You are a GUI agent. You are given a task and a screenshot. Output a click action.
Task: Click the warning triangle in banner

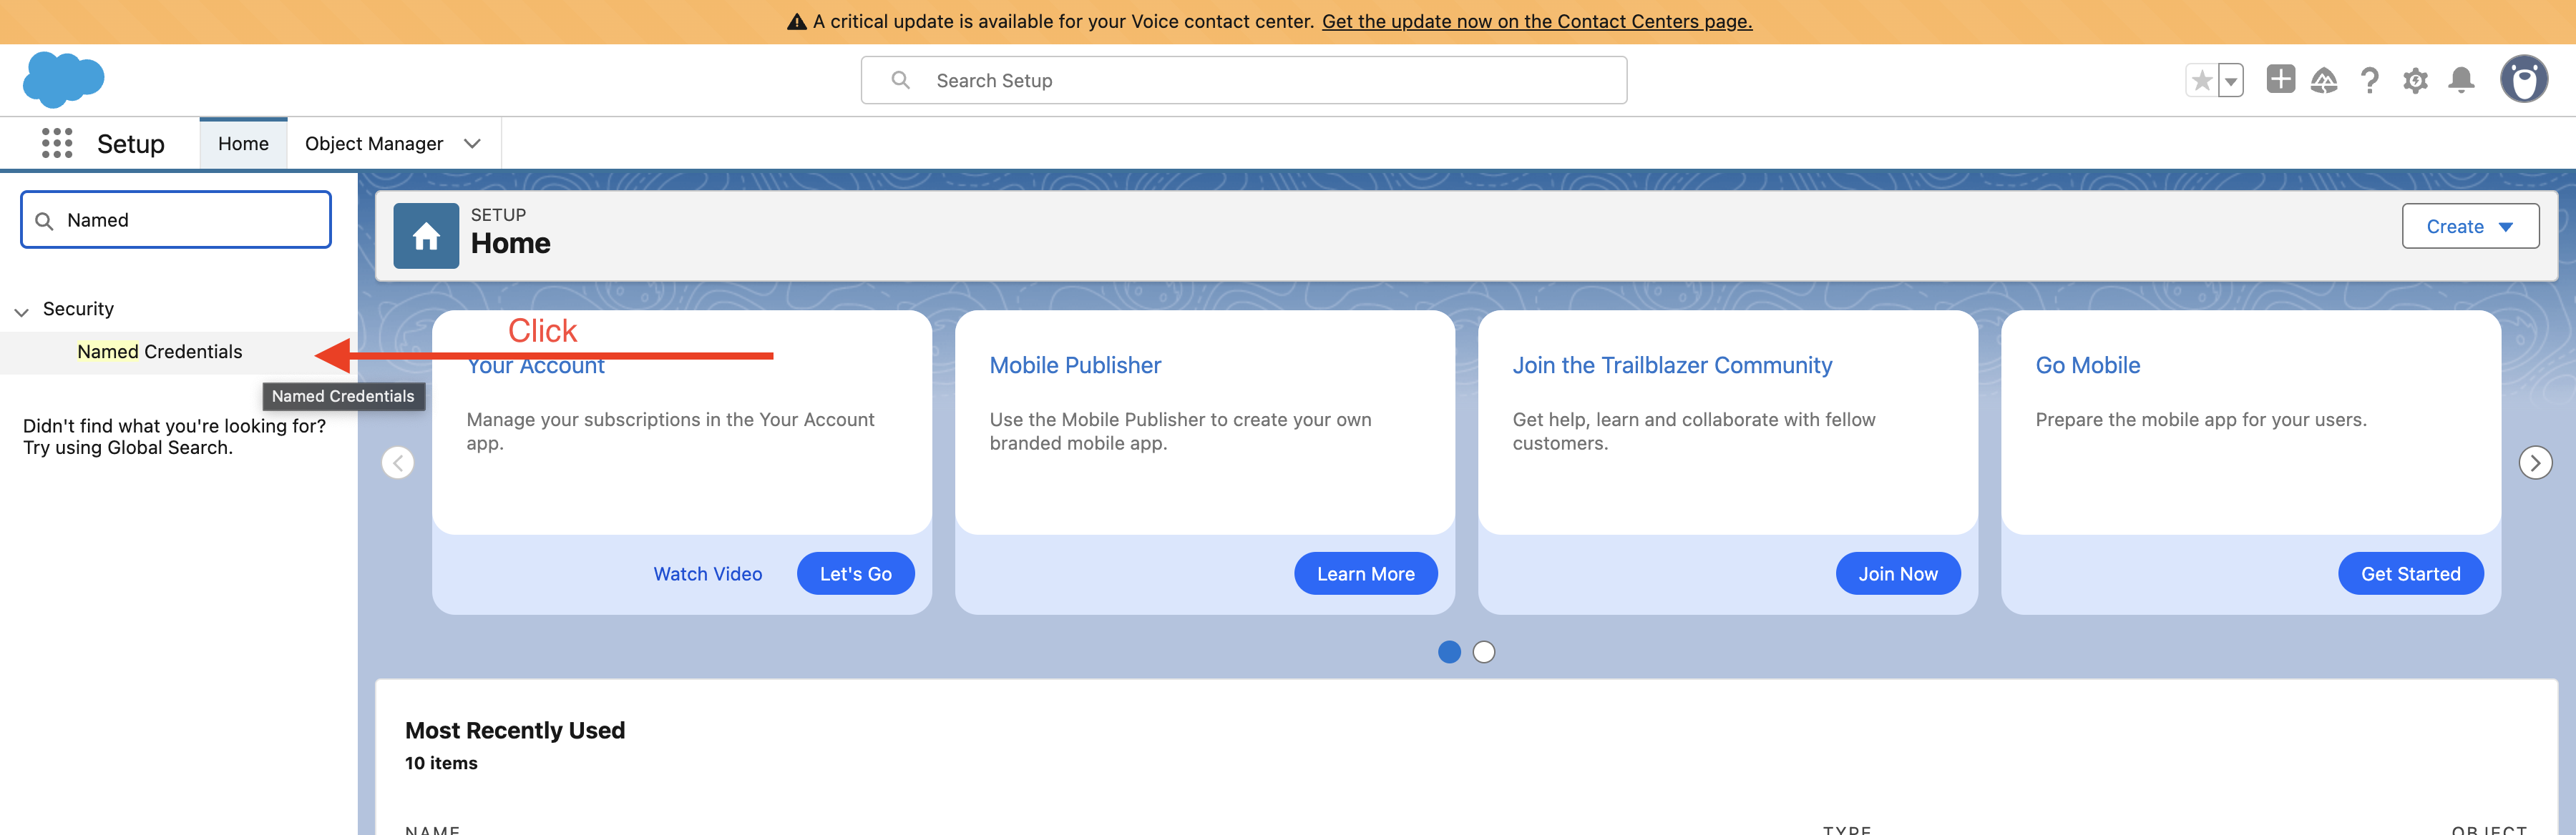click(x=796, y=22)
